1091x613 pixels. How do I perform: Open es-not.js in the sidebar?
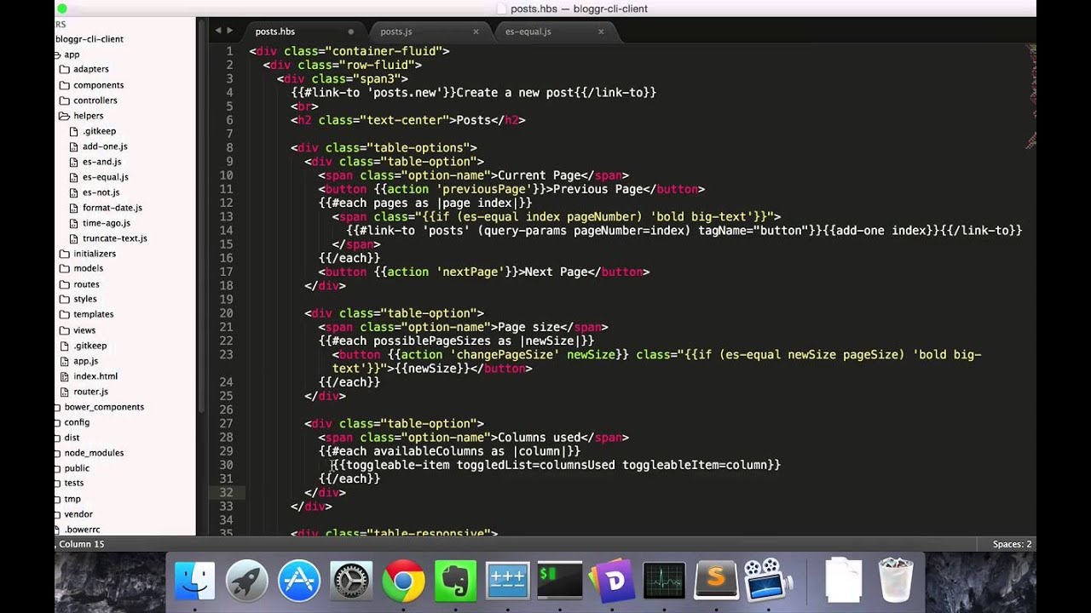point(101,192)
